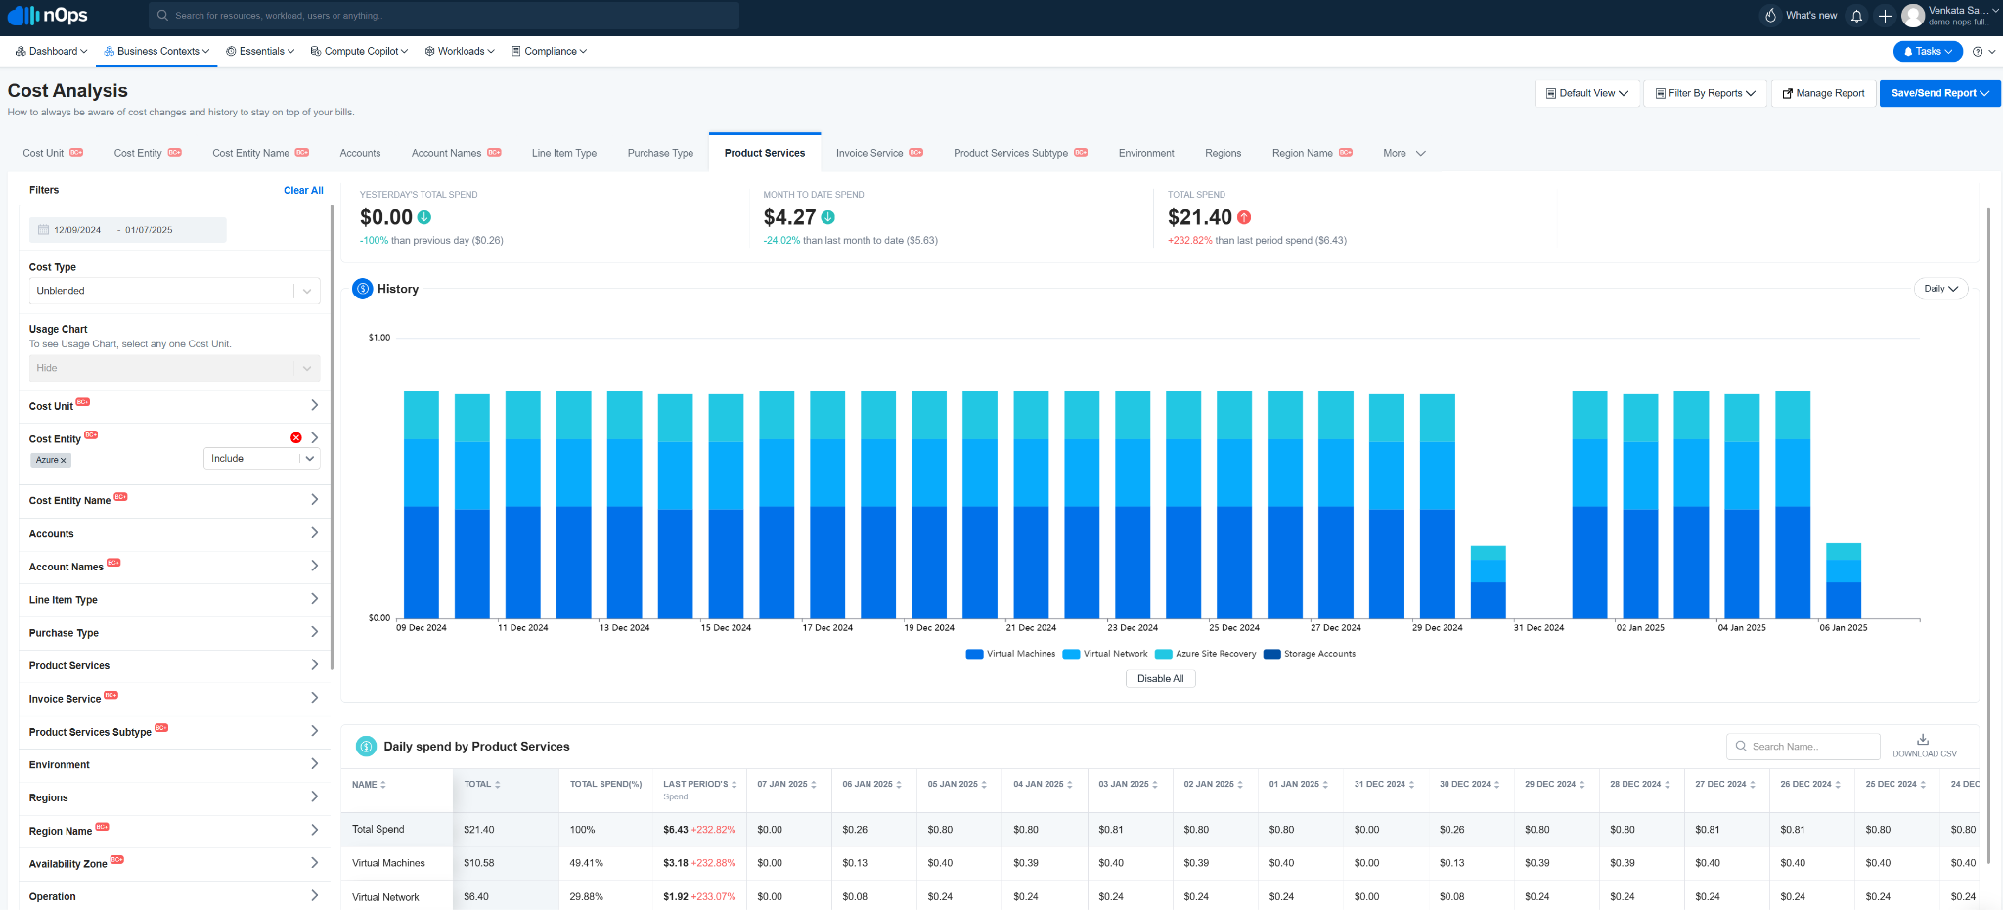This screenshot has width=2003, height=910.
Task: Remove the Cost Entity filter red icon
Action: pyautogui.click(x=296, y=437)
